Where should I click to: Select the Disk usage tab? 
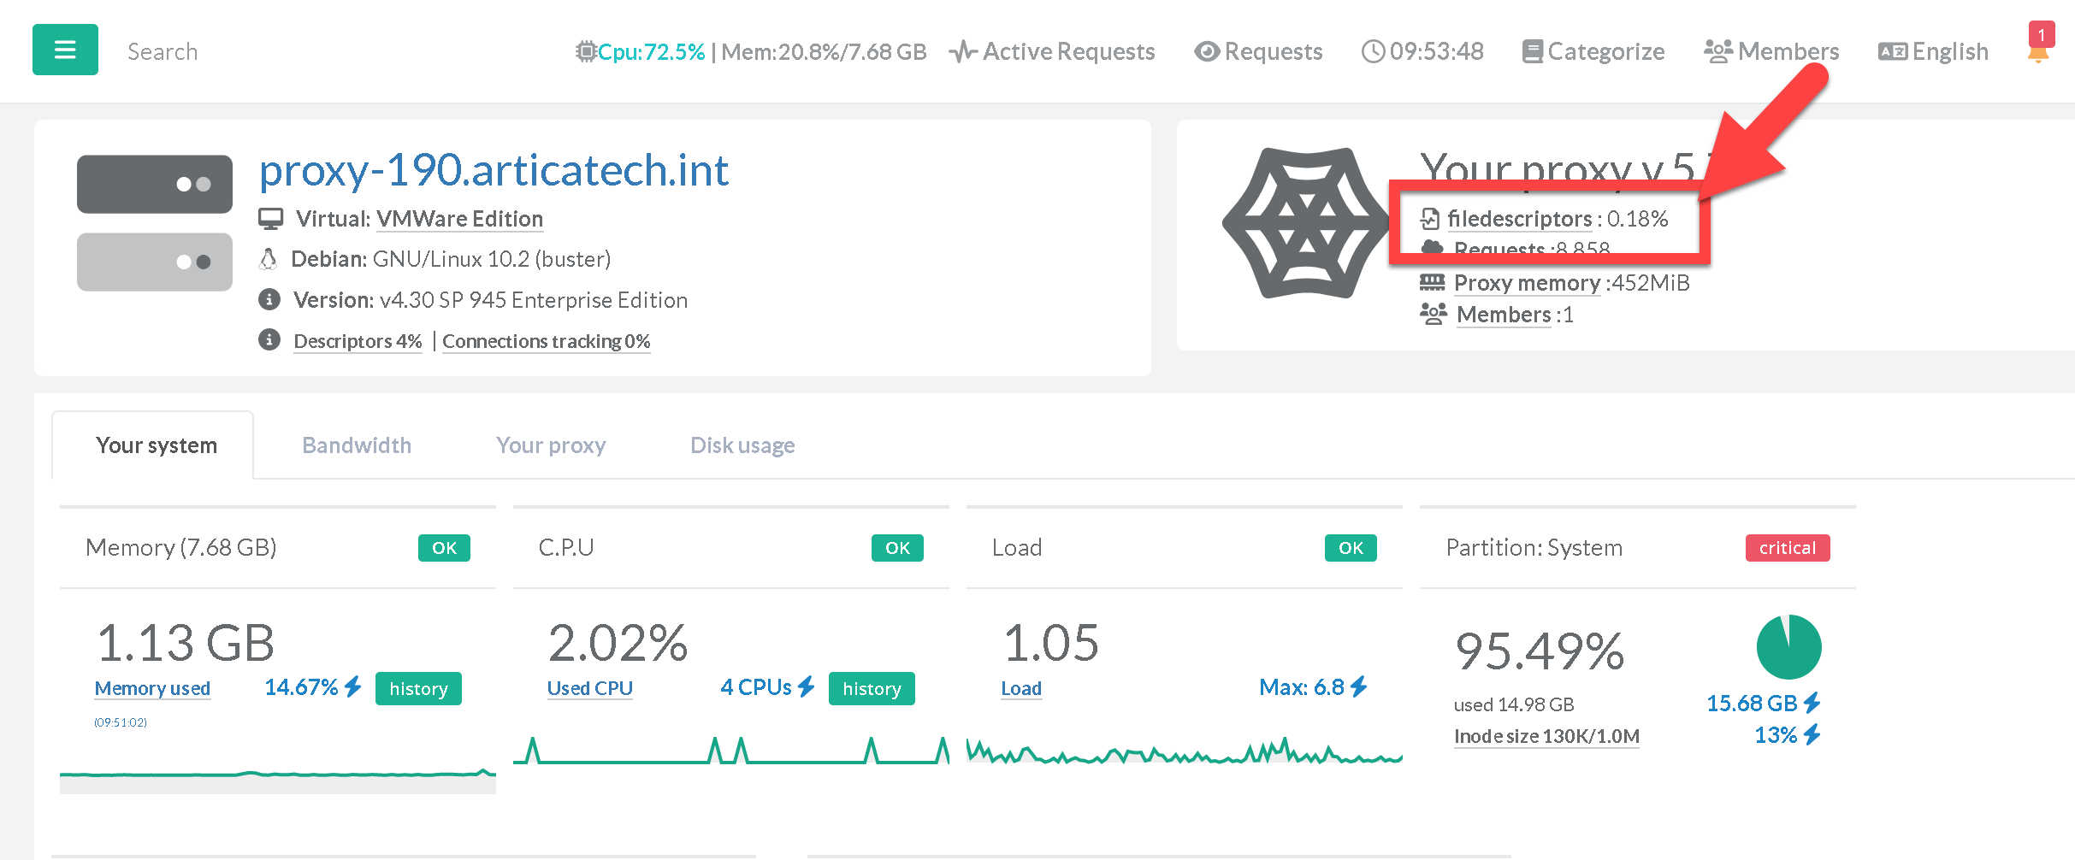point(742,445)
